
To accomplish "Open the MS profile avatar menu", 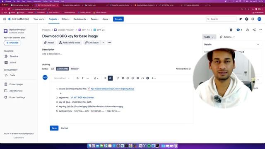I will pos(259,19).
